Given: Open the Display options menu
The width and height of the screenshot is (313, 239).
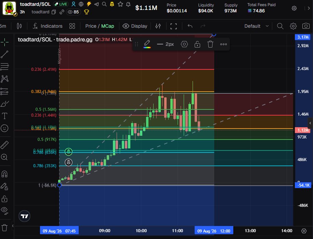Looking at the screenshot, I should pyautogui.click(x=135, y=26).
